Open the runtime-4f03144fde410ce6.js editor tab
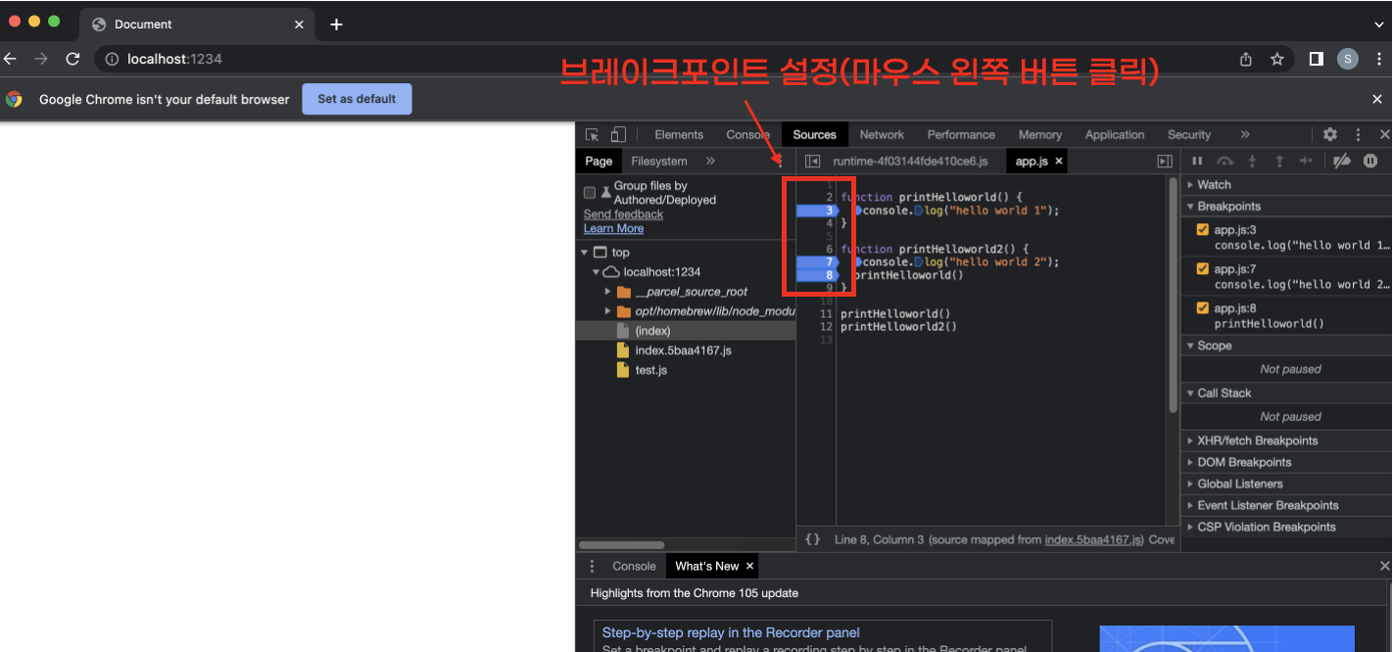 click(910, 161)
